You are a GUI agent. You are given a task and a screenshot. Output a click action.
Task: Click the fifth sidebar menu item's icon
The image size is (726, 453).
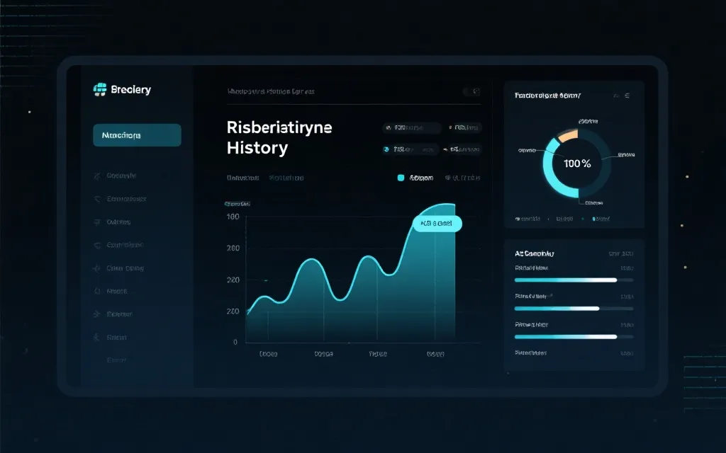[96, 268]
